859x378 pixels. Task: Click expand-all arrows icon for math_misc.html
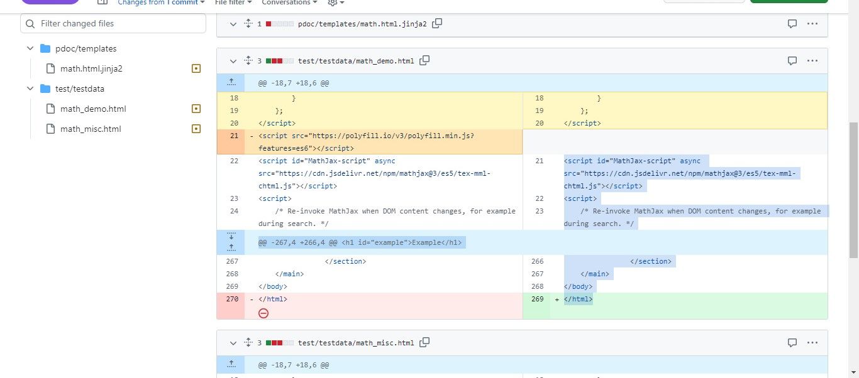coord(248,343)
